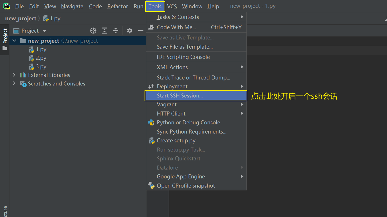
Task: Click new_project in the breadcrumb bar
Action: point(21,19)
